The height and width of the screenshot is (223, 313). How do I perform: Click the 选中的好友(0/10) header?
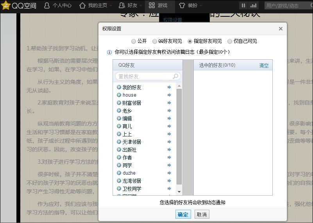pyautogui.click(x=217, y=65)
